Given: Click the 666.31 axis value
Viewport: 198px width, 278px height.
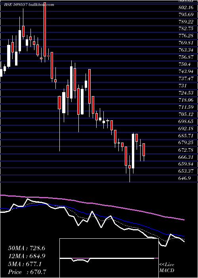Looking at the screenshot, I should point(186,157).
